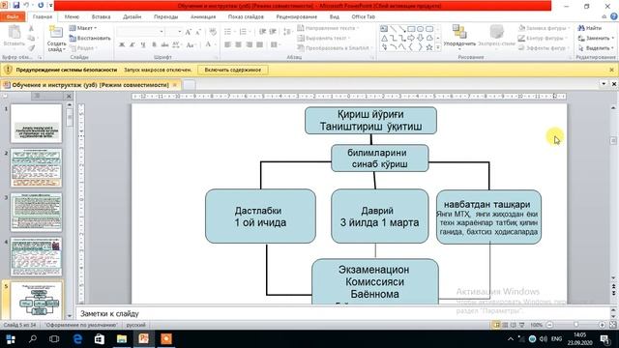Open the Выделить (Select) dropdown
The height and width of the screenshot is (348, 619).
(x=596, y=48)
